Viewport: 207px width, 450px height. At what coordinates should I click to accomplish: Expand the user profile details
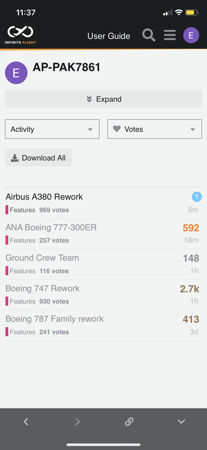pos(103,99)
